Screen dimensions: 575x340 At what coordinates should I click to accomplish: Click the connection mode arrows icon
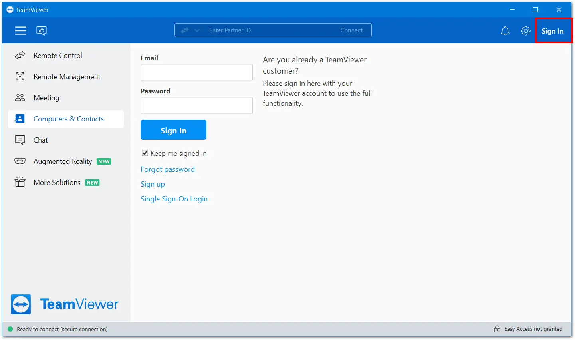click(x=185, y=30)
